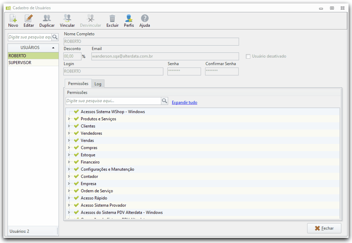Open the Editar user tool

[29, 18]
